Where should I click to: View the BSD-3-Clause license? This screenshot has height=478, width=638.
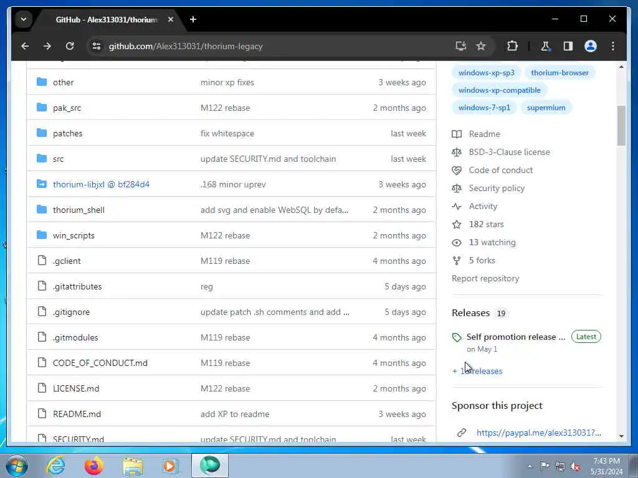[x=509, y=152]
